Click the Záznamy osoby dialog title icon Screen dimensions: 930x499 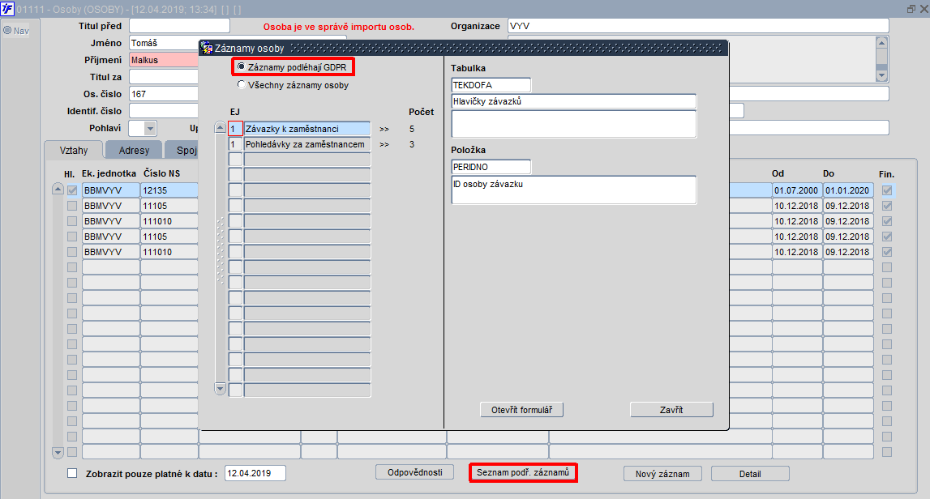click(x=207, y=49)
